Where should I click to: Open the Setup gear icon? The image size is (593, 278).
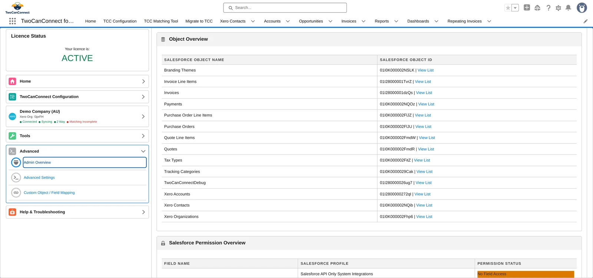click(x=559, y=8)
